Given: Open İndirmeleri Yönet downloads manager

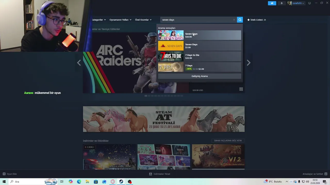Looking at the screenshot, I should point(160,174).
